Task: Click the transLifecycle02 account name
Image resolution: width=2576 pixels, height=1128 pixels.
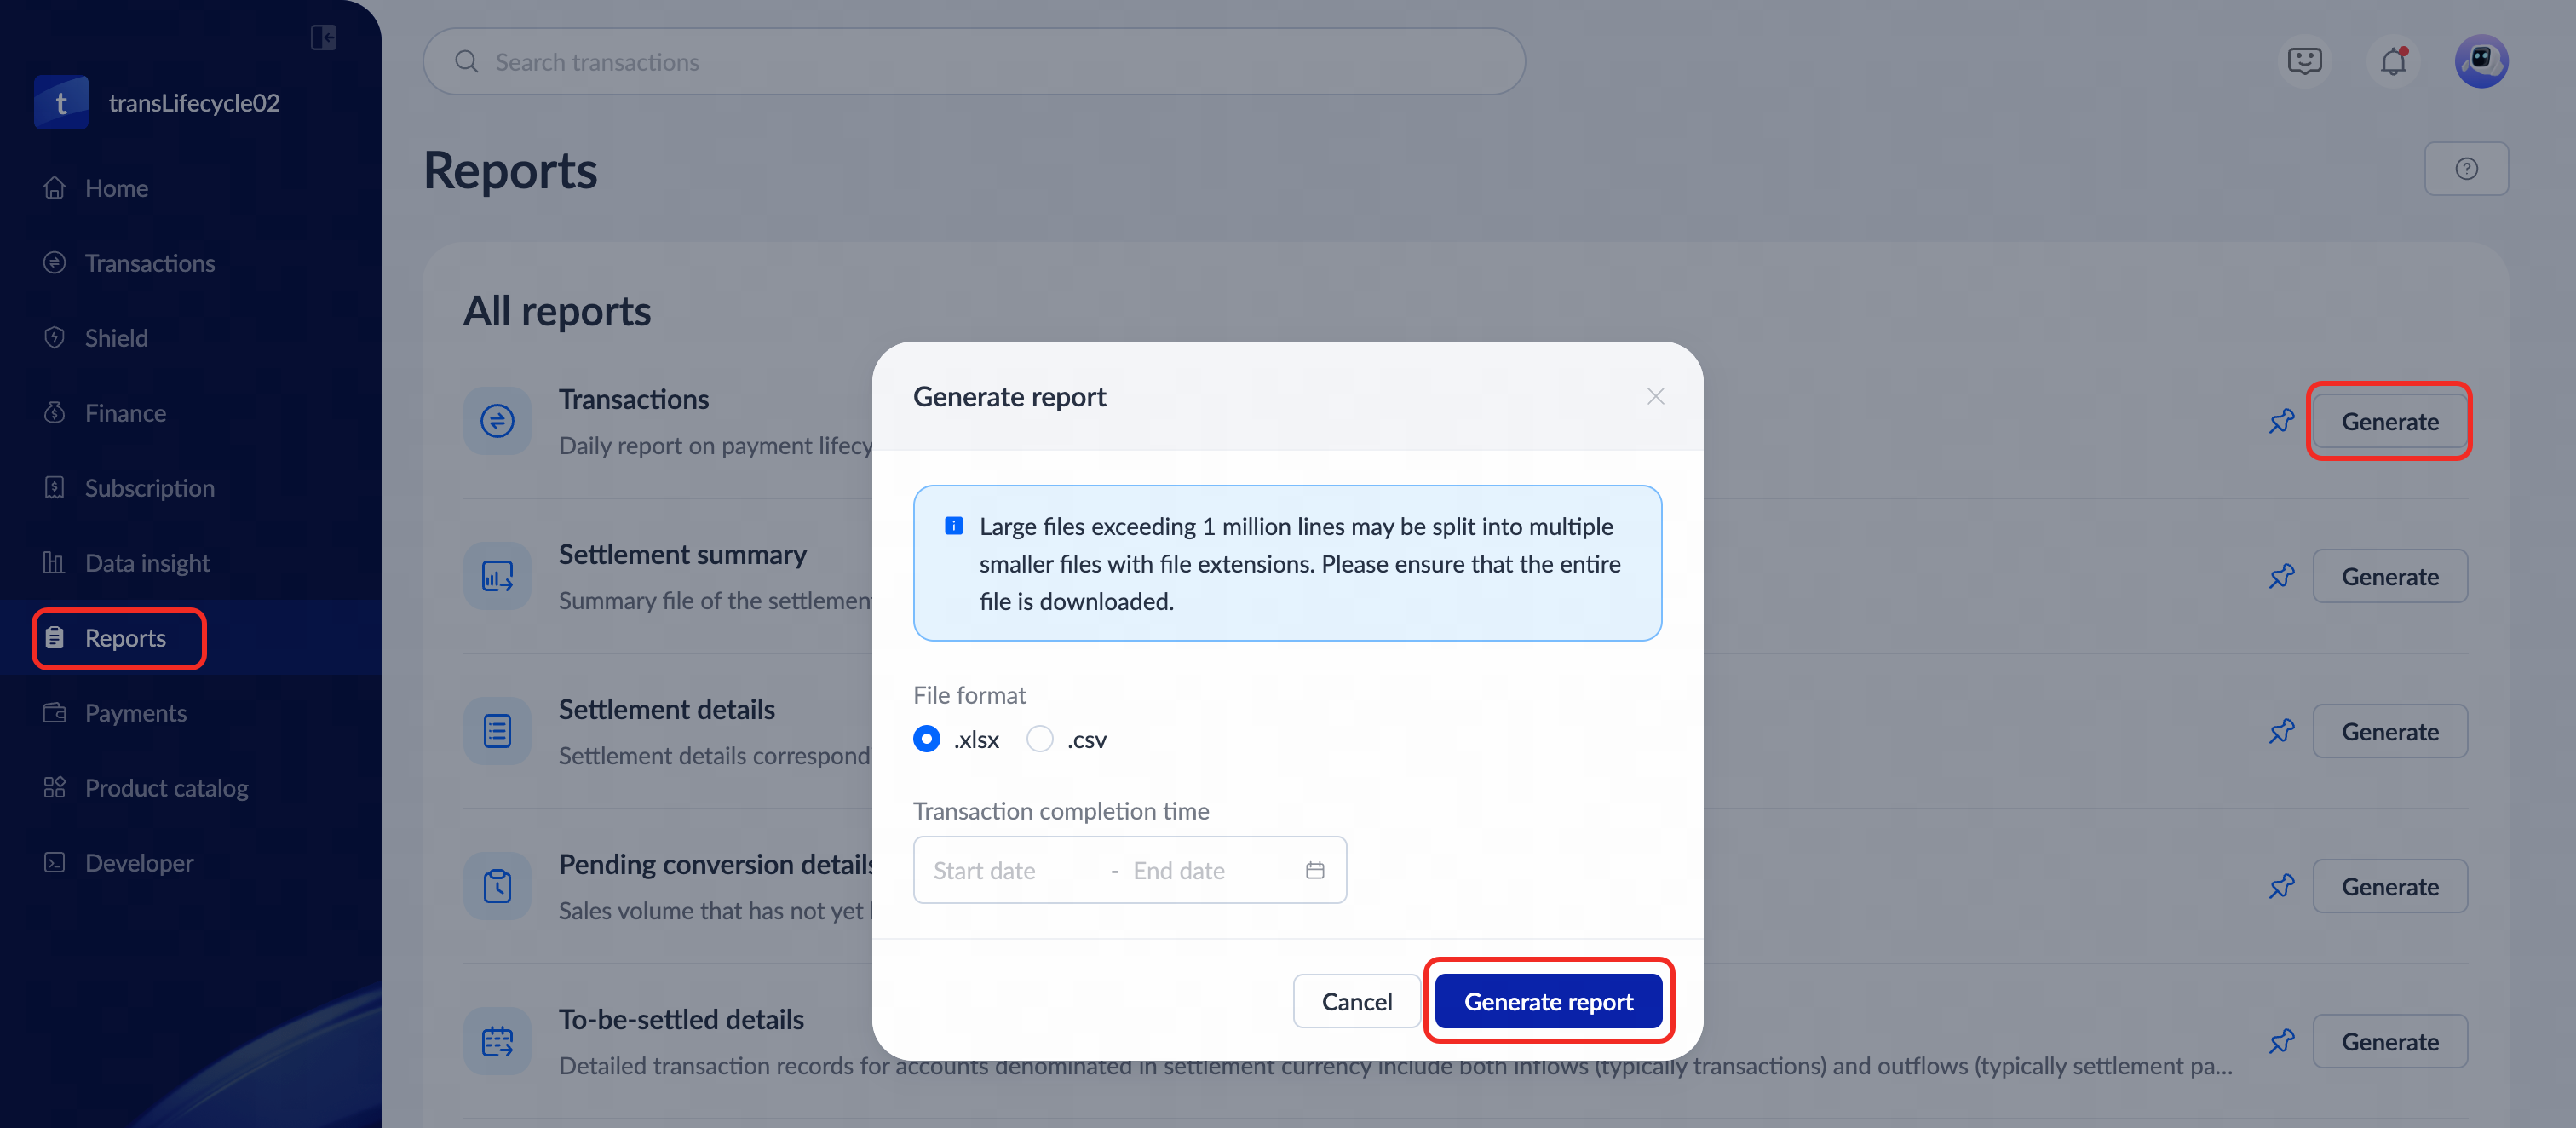Action: point(194,103)
